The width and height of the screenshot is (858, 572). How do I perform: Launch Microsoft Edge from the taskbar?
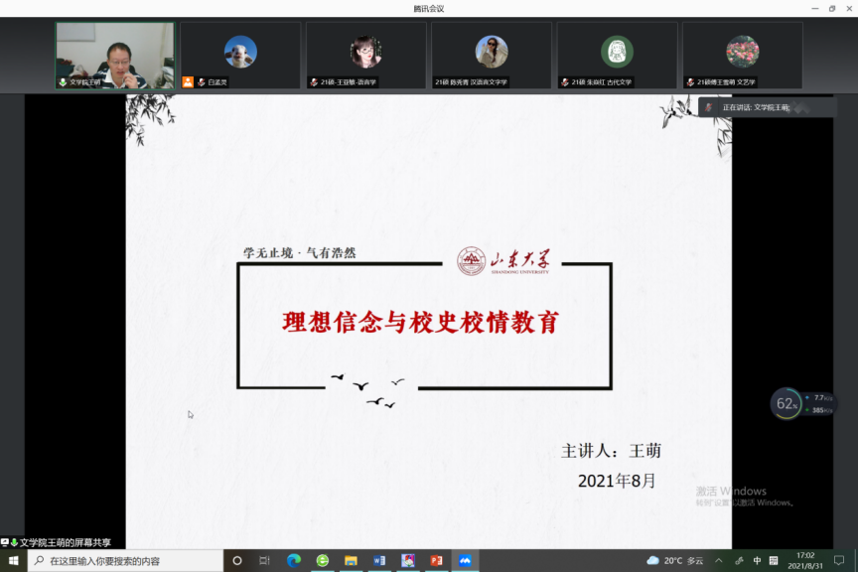pyautogui.click(x=294, y=561)
